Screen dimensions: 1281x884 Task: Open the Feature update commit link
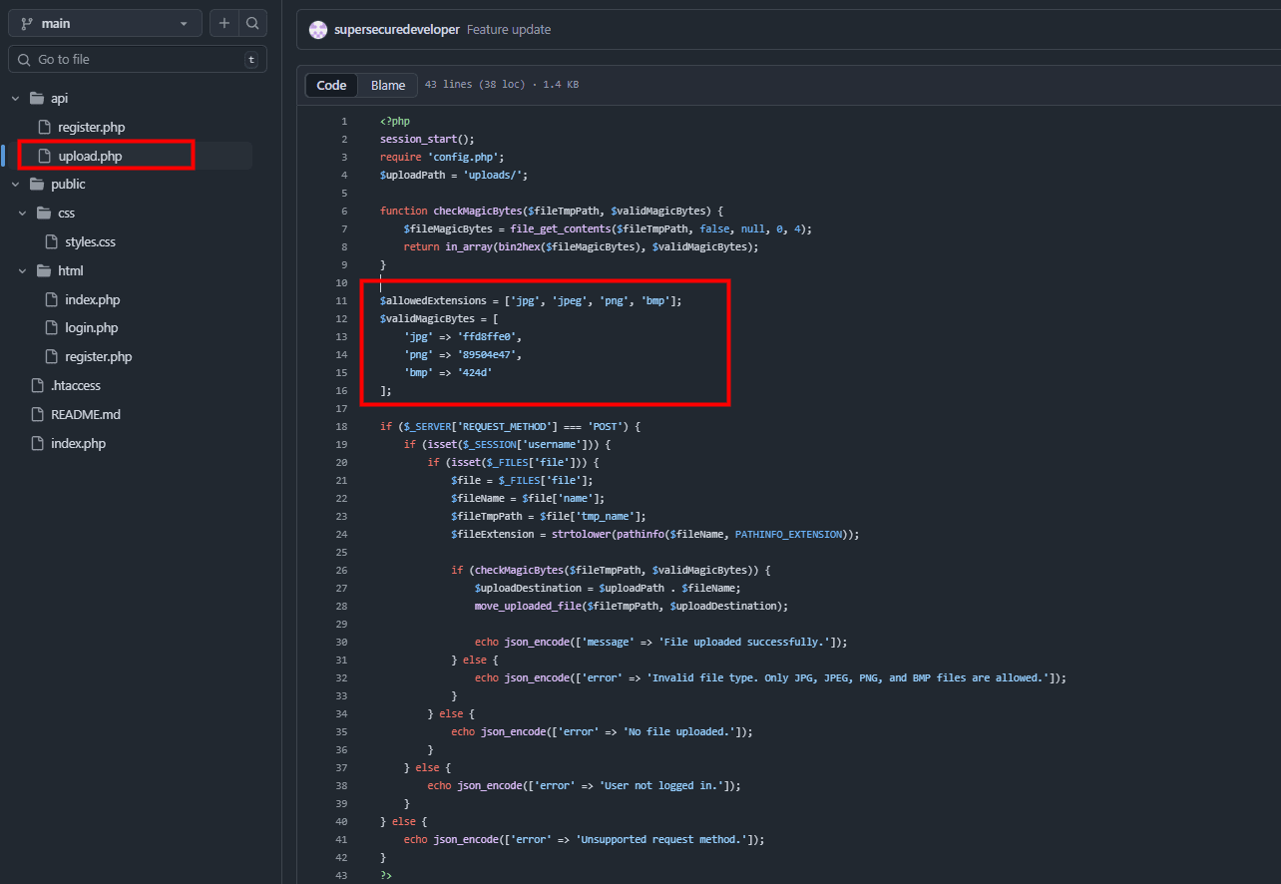[x=509, y=30]
